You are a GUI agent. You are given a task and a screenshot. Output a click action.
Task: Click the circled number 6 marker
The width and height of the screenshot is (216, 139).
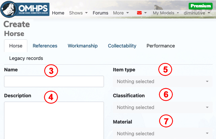(x=165, y=95)
